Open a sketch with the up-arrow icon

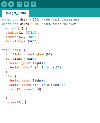pyautogui.click(x=26, y=4)
